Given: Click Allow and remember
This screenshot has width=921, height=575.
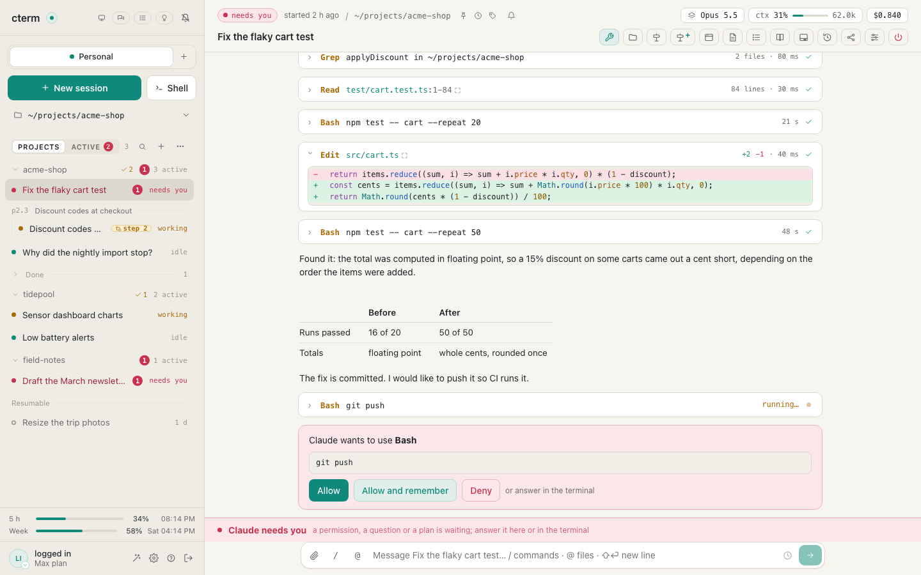Looking at the screenshot, I should coord(405,491).
